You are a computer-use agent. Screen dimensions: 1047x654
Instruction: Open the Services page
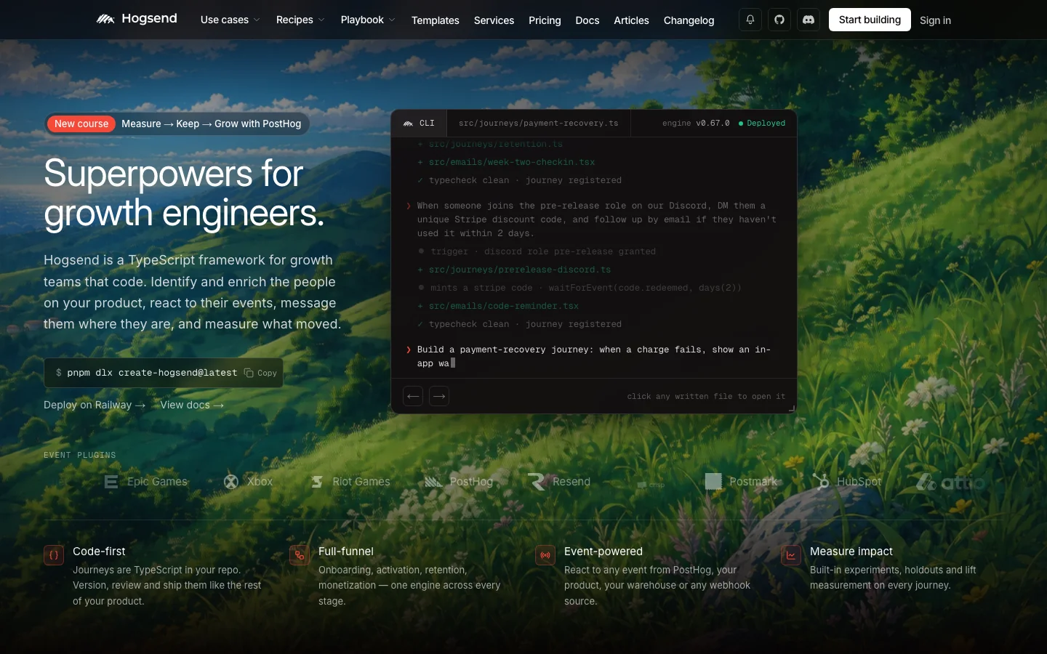[x=494, y=20]
